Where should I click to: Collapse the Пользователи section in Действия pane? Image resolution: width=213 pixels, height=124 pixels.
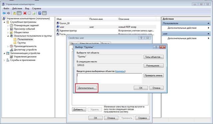tap(208, 23)
